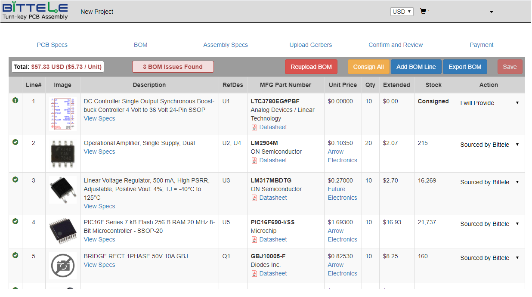Viewport: 532px width, 297px height.
Task: Click the part number LM317MBDTG
Action: [x=271, y=180]
